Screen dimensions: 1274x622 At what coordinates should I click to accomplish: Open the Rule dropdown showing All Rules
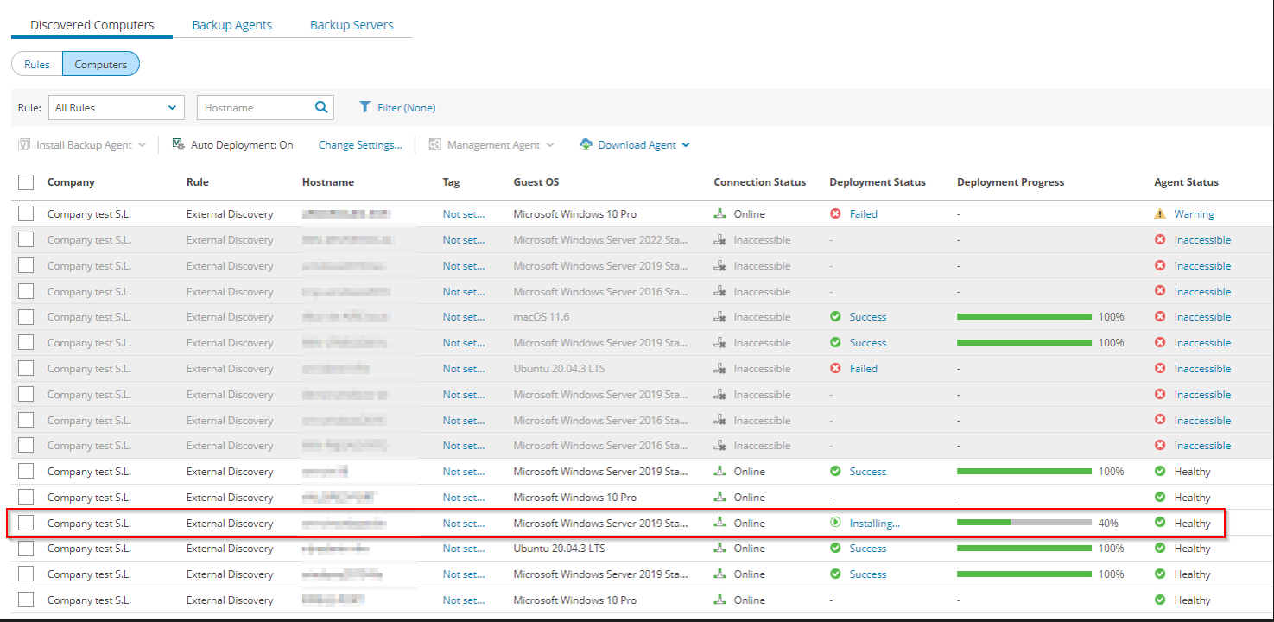[117, 108]
